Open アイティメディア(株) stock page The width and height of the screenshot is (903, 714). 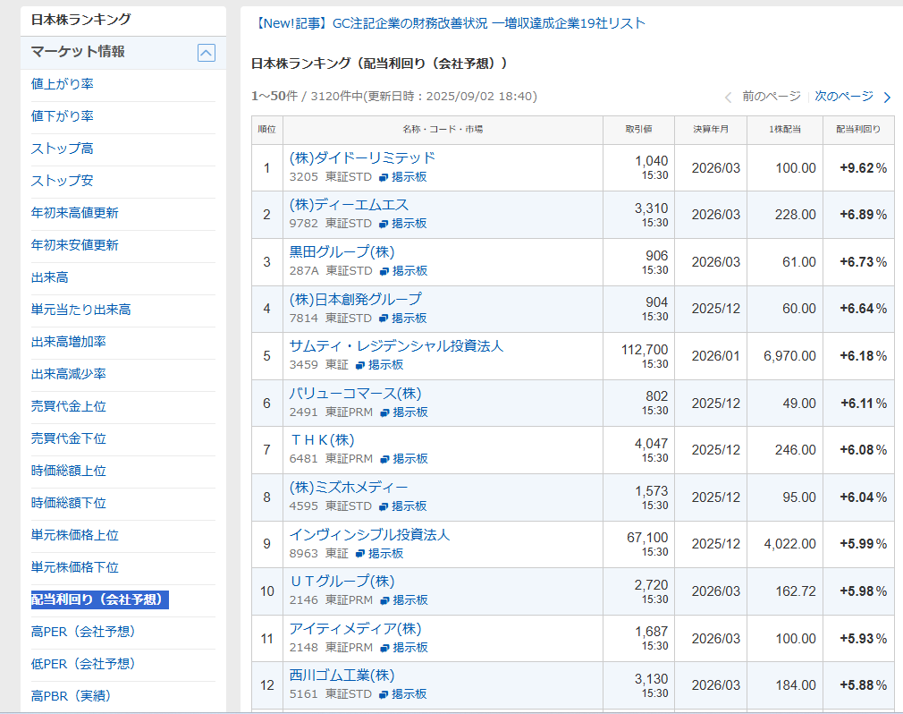[355, 629]
